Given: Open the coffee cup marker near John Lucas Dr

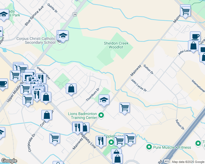Looking at the screenshot, I should [195, 36].
